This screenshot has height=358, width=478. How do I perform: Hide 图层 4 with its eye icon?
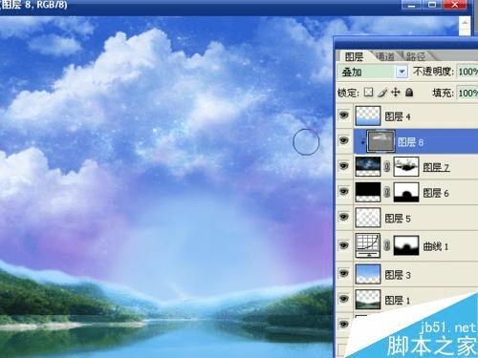[x=344, y=116]
